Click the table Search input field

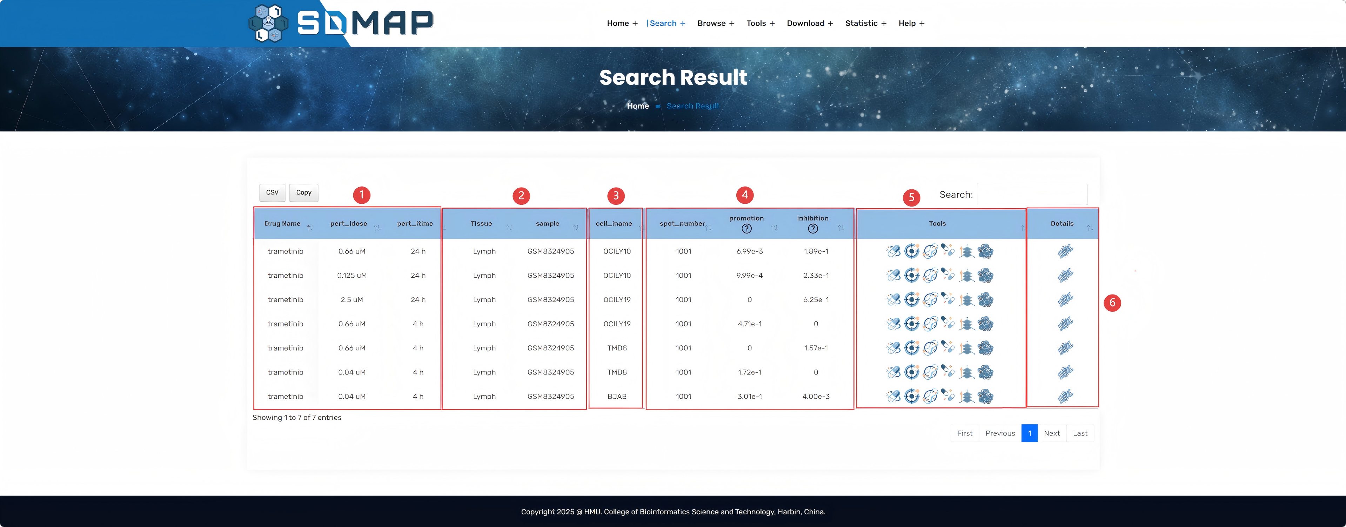coord(1032,194)
